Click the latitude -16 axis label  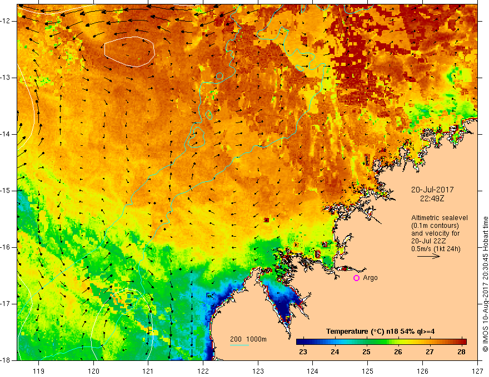pyautogui.click(x=6, y=247)
